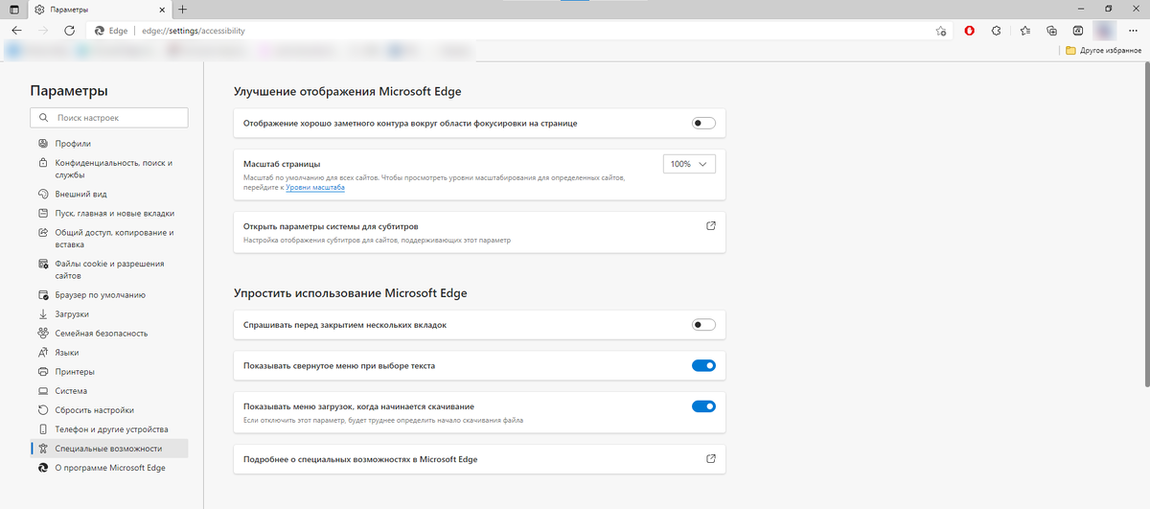Screen dimensions: 1150x509
Task: Open О программе Microsoft Edge section
Action: pos(109,468)
